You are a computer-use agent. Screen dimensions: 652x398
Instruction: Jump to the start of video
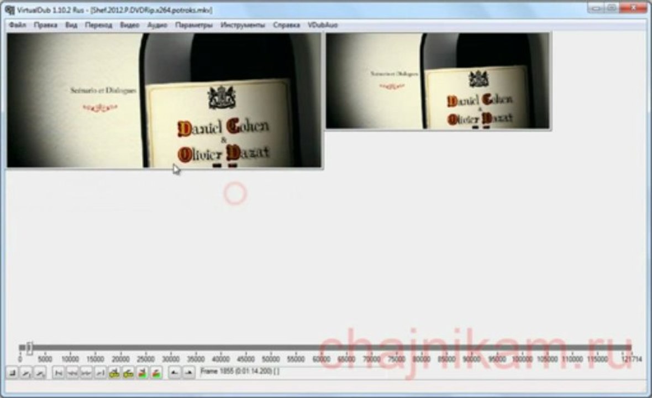click(x=59, y=373)
